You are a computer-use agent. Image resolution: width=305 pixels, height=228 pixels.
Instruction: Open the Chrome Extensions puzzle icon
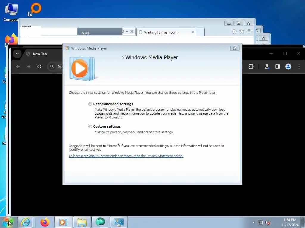pos(251,66)
